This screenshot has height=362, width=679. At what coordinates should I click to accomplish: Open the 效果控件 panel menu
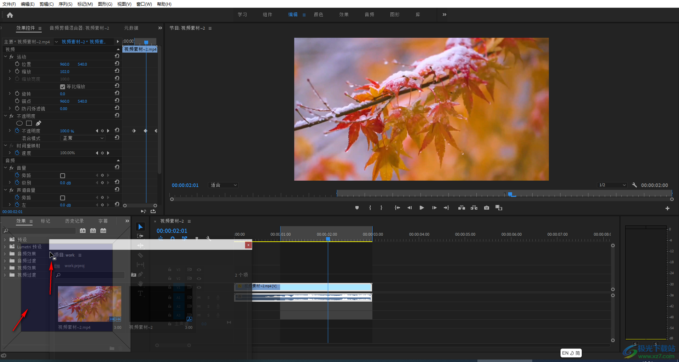pyautogui.click(x=40, y=28)
